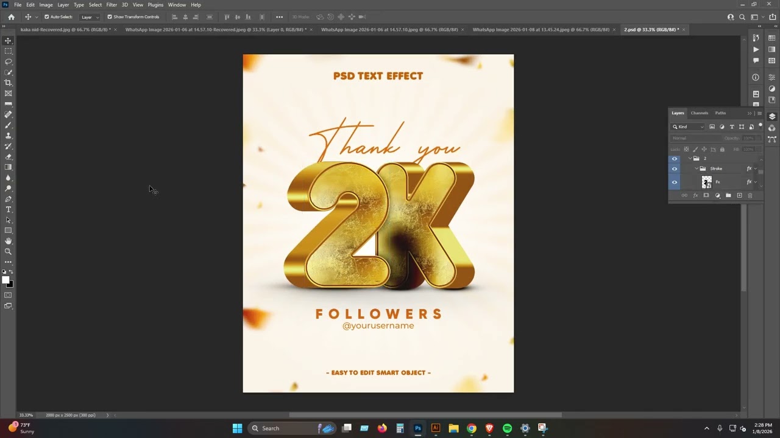The height and width of the screenshot is (438, 780).
Task: Open Adobe Illustrator from the taskbar
Action: [435, 428]
